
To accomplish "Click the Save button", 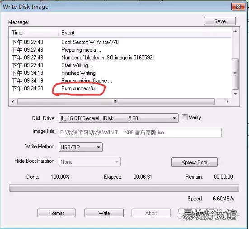I will pyautogui.click(x=220, y=21).
